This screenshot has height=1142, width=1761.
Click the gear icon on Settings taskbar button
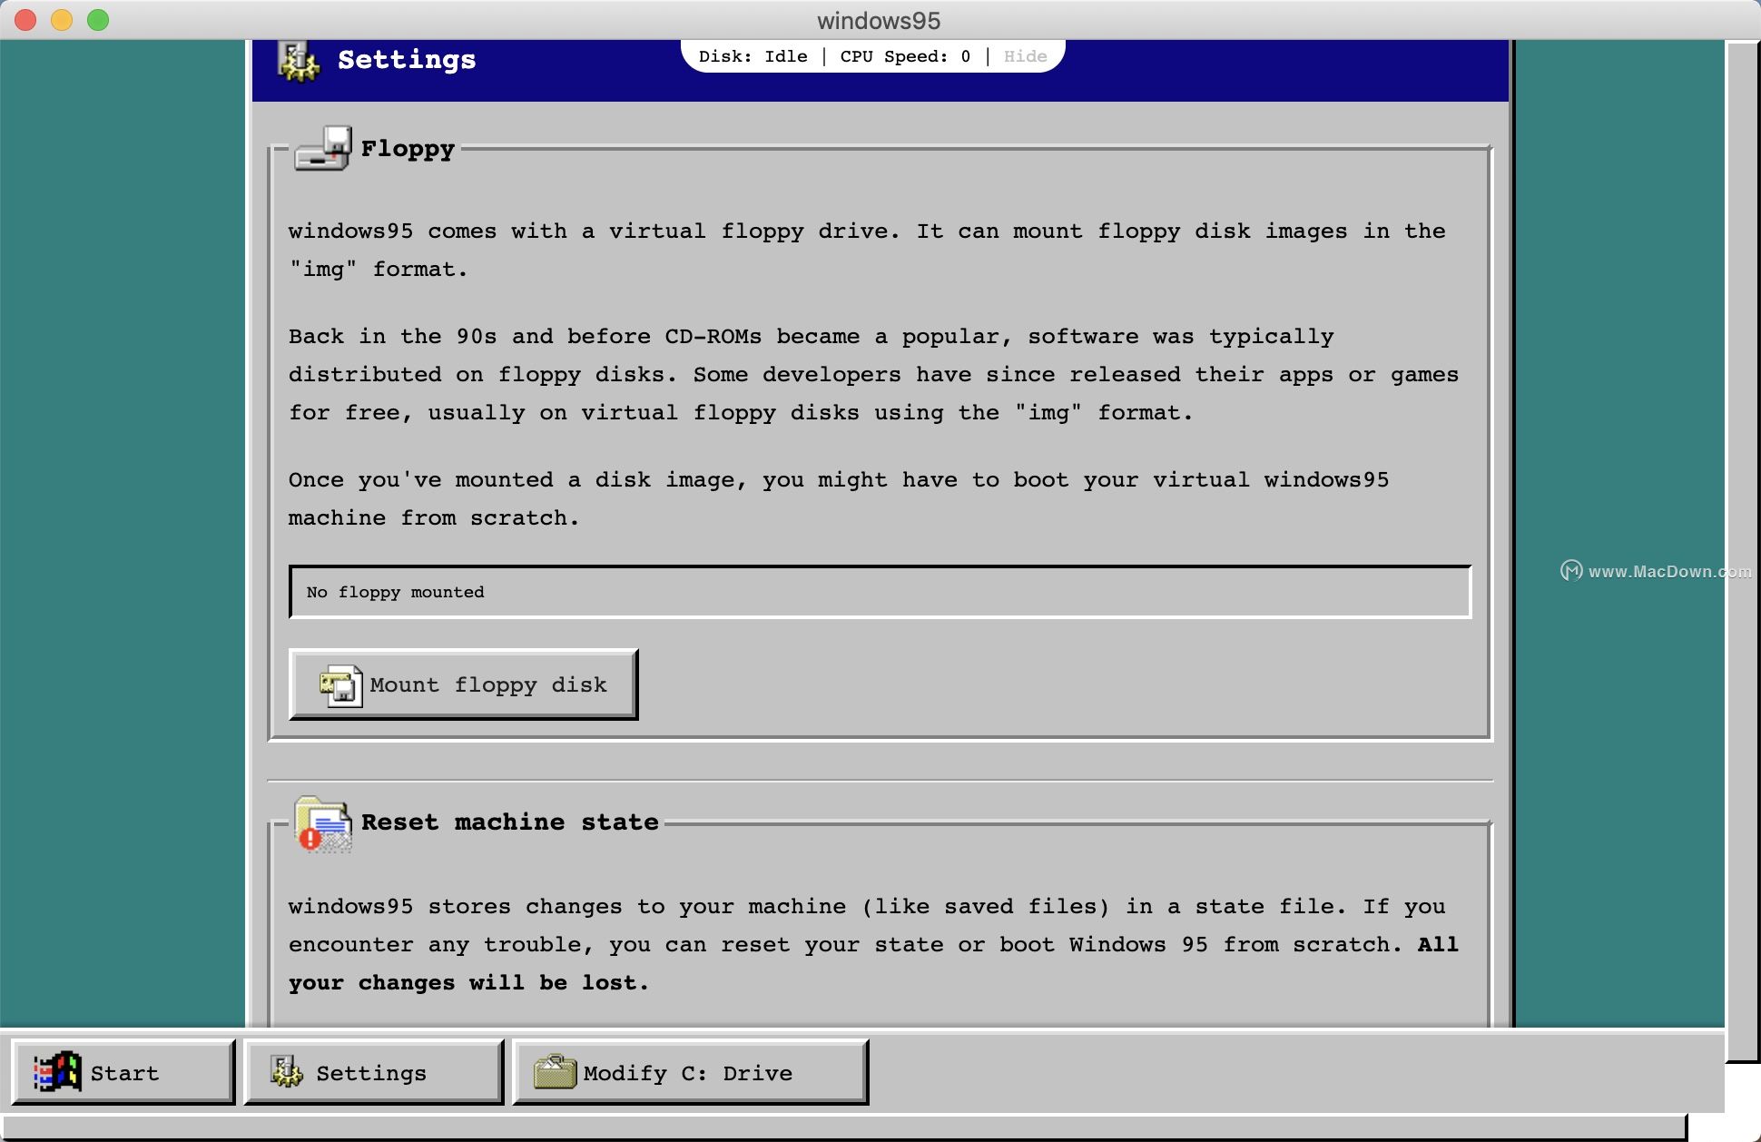coord(287,1072)
